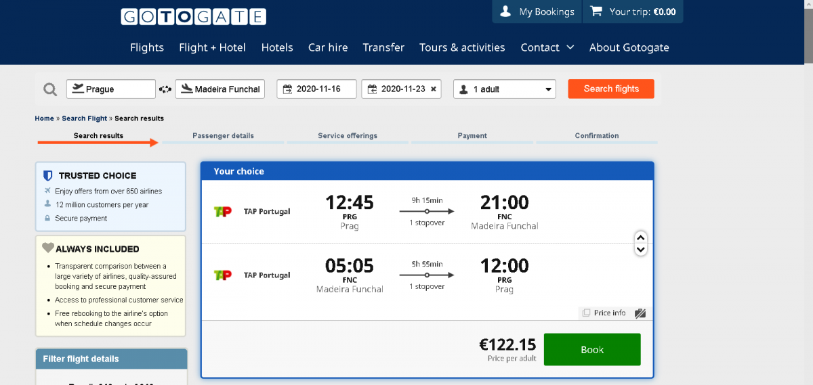Go to Tours & activities menu item

click(x=462, y=47)
